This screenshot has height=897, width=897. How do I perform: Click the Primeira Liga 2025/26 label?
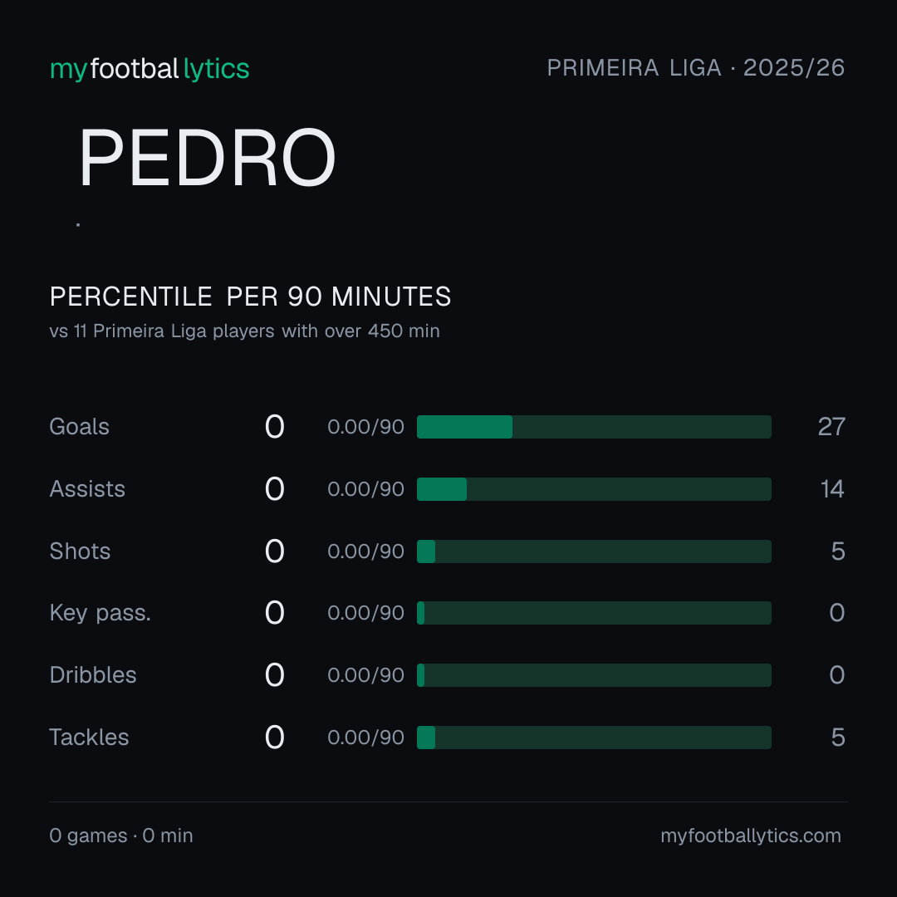click(696, 68)
